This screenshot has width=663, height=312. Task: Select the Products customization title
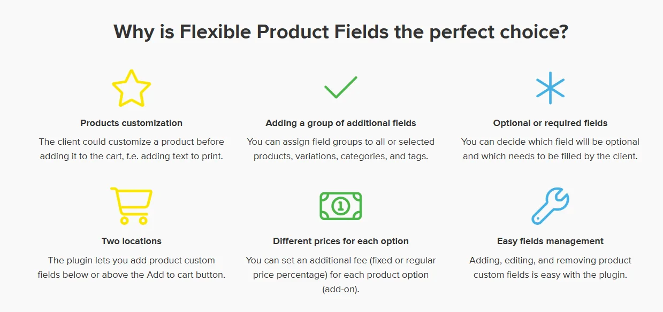tap(131, 123)
